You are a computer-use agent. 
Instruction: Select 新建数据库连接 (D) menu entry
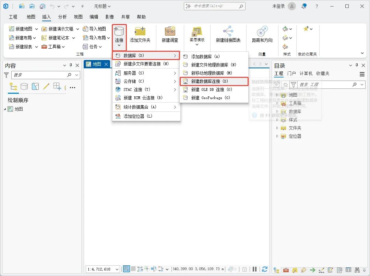click(214, 81)
